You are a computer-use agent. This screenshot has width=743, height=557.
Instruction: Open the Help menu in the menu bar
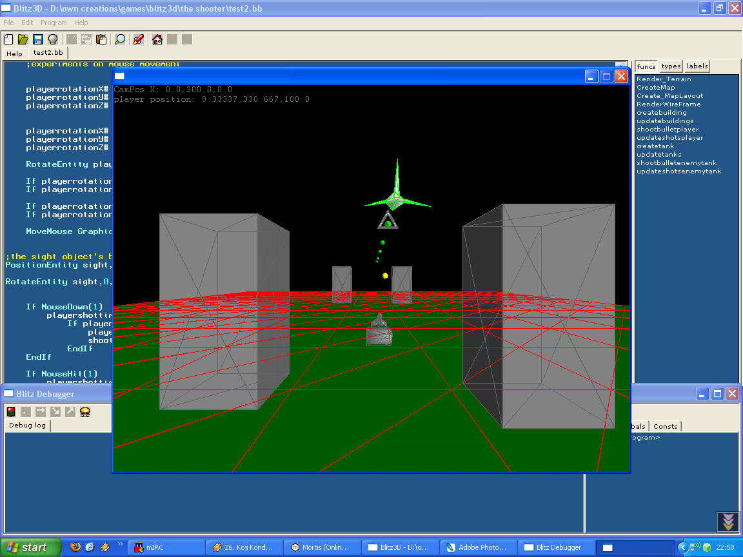pyautogui.click(x=81, y=23)
